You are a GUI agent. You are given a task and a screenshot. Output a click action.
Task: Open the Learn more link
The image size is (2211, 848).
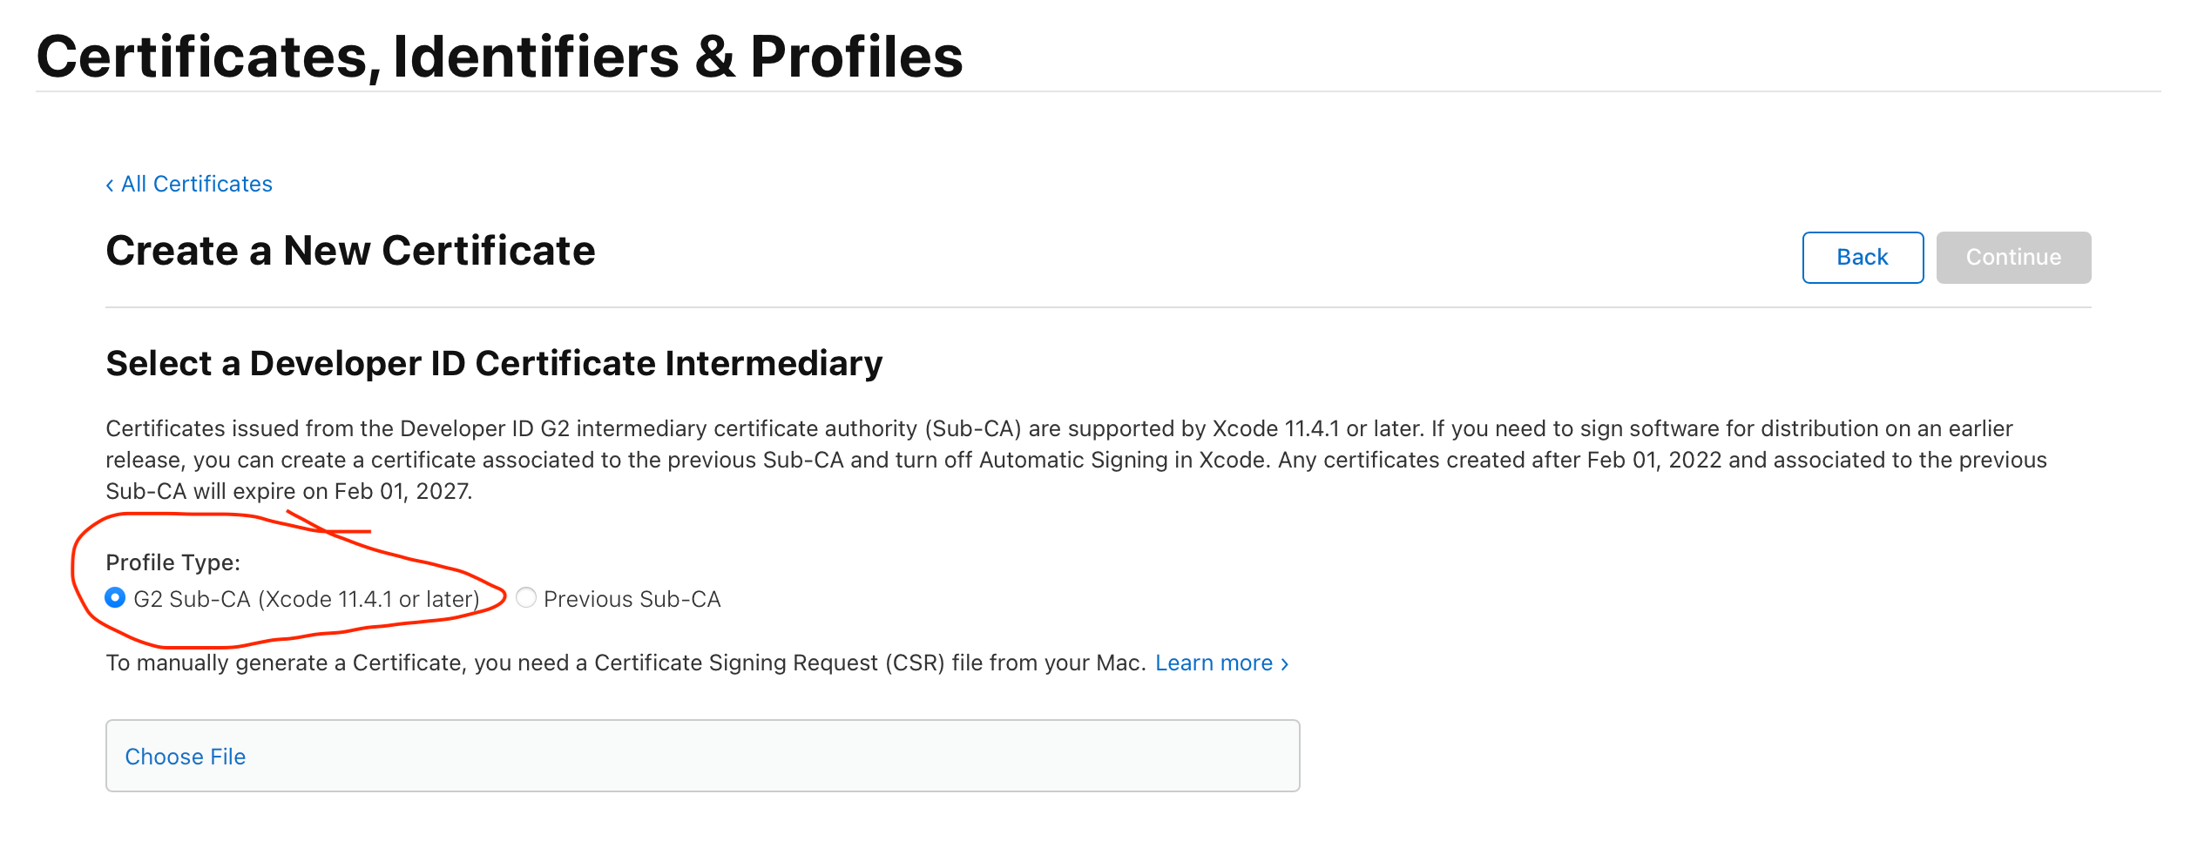pos(1214,663)
